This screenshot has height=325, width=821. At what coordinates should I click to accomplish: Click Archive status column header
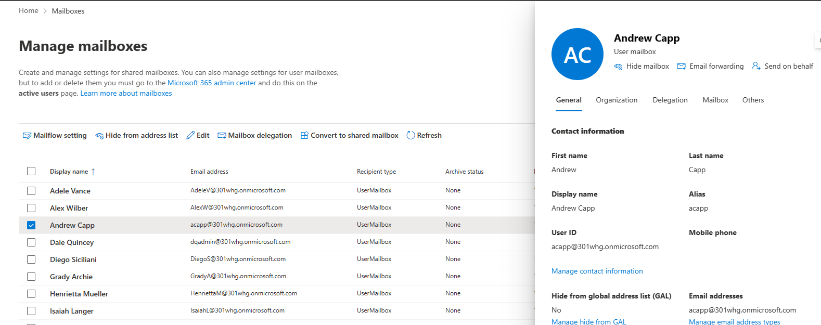click(x=465, y=172)
